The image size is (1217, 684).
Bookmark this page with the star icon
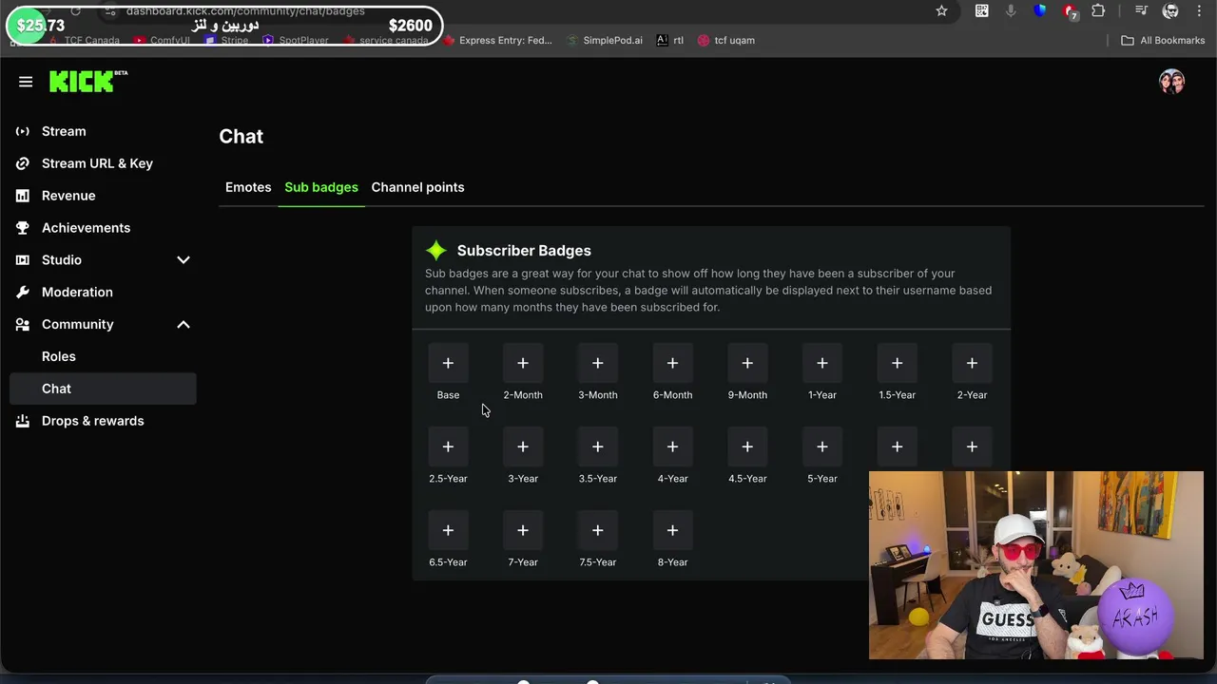941,10
